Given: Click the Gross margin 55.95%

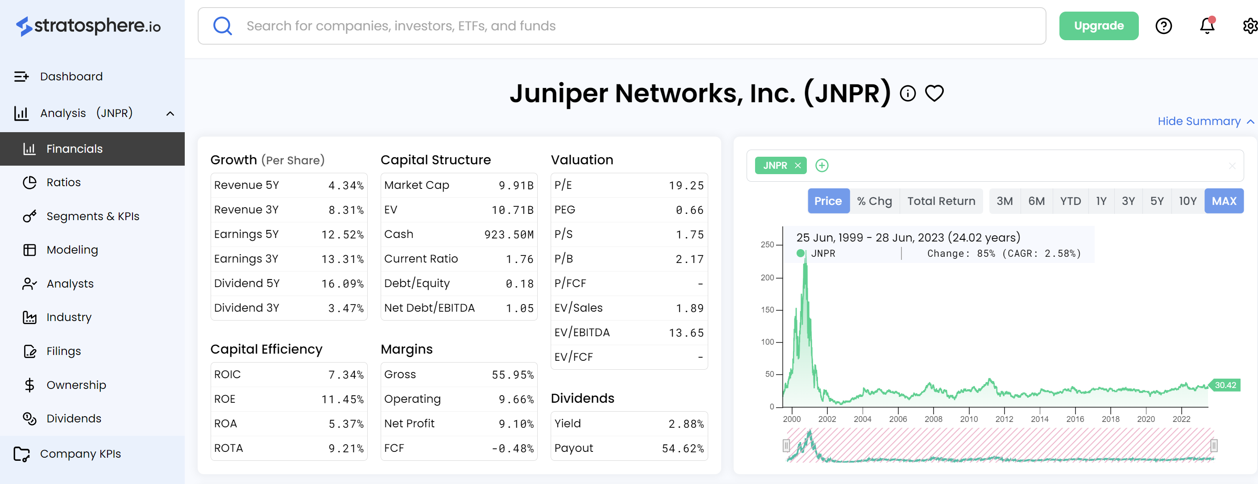Looking at the screenshot, I should click(x=512, y=375).
